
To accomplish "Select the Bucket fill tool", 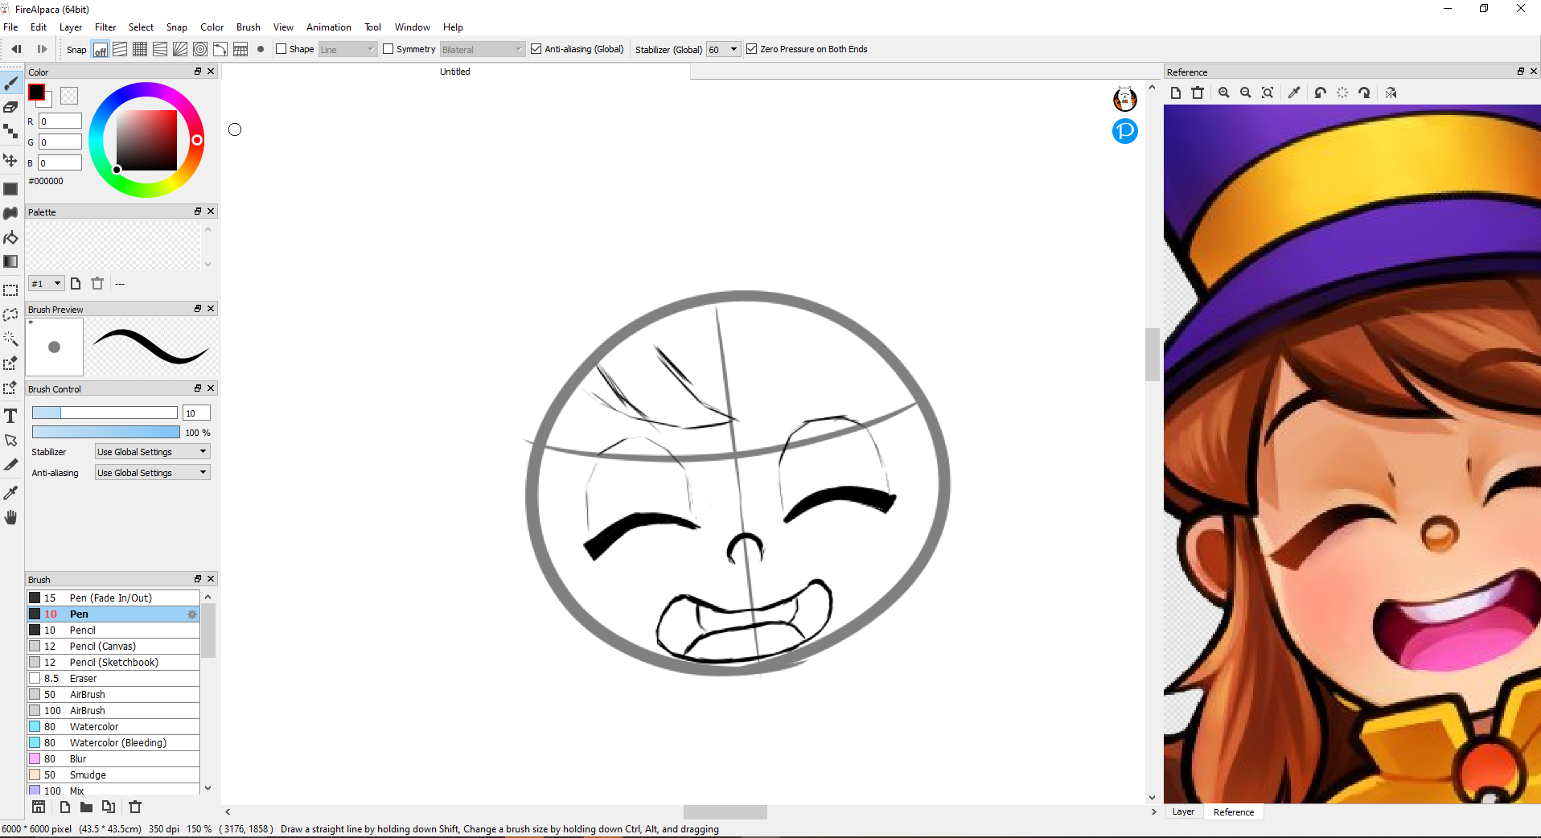I will point(10,237).
